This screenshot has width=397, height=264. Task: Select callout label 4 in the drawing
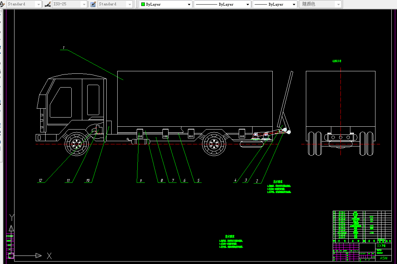pyautogui.click(x=235, y=180)
